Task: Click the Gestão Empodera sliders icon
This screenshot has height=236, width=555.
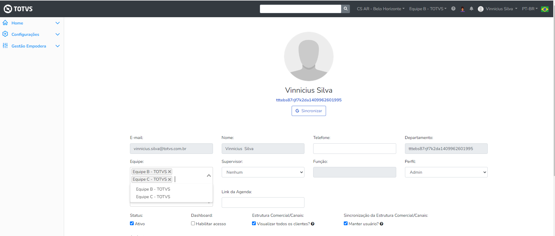Action: [x=5, y=46]
